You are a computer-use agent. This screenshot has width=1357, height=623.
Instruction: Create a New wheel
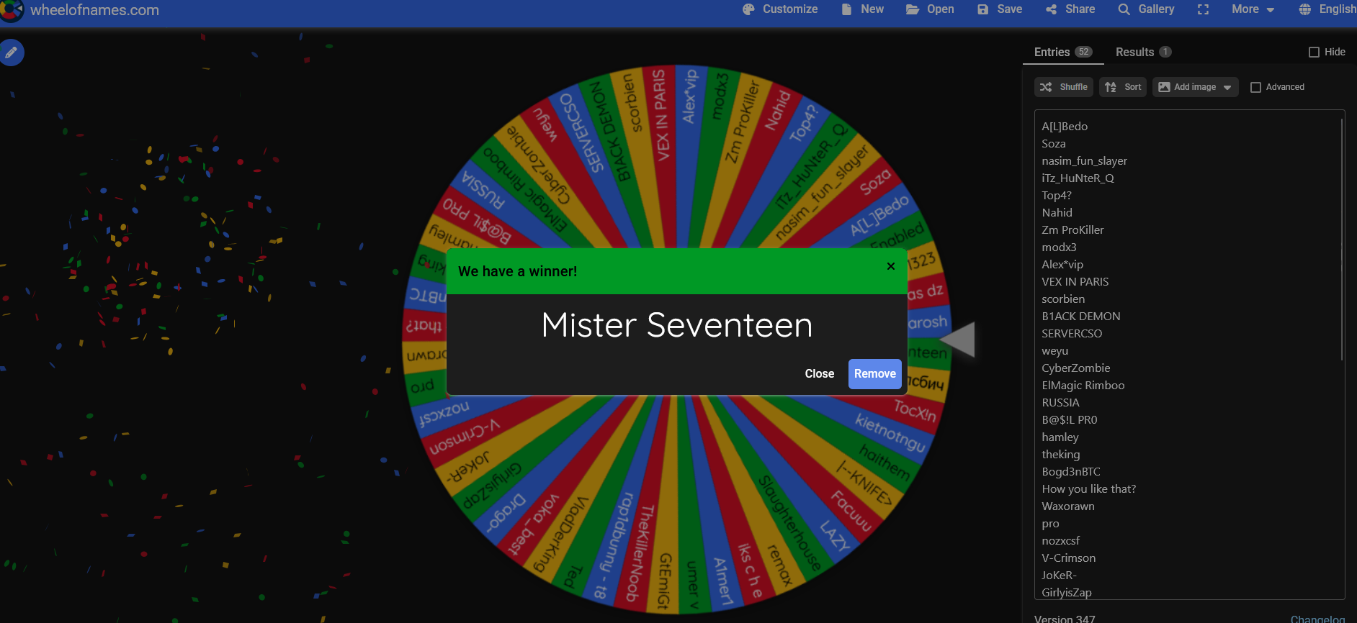pos(862,9)
